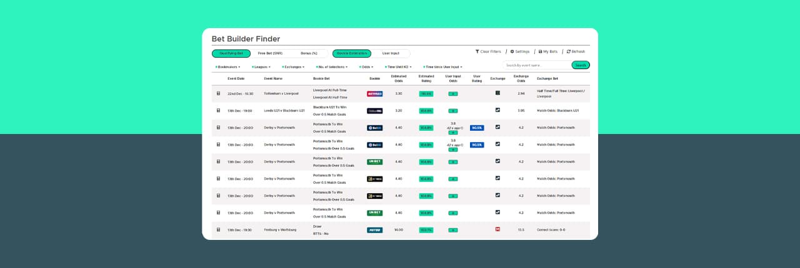This screenshot has width=800, height=268.
Task: Expand the Exchanges filter dropdown
Action: click(293, 67)
